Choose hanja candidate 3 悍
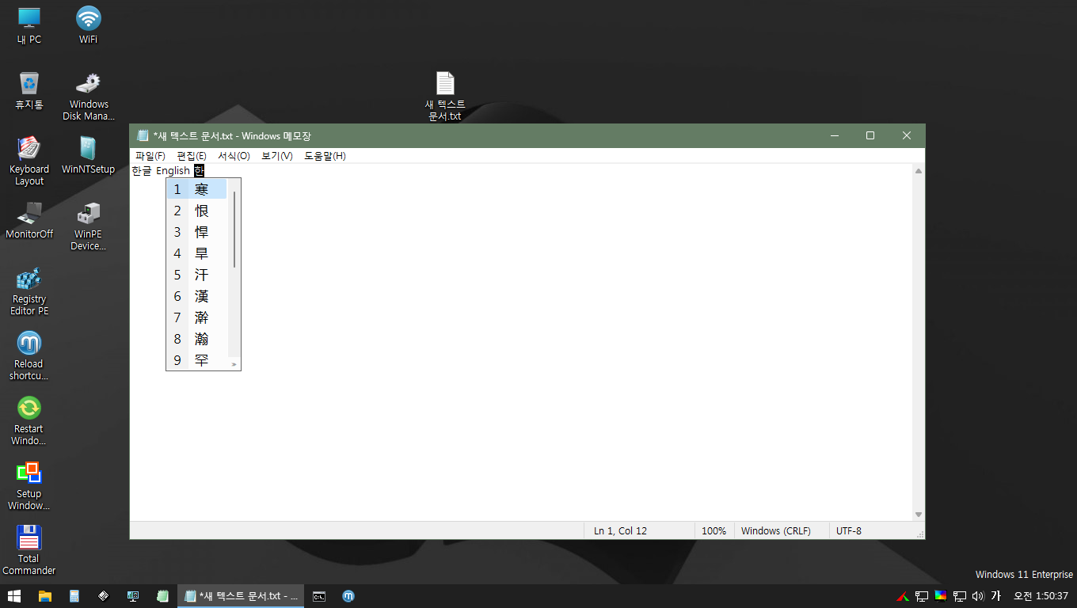This screenshot has width=1077, height=608. click(196, 232)
